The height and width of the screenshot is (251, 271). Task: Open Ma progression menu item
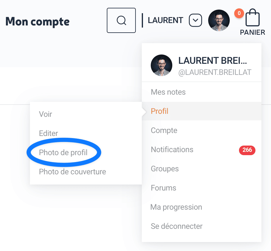[x=176, y=207]
